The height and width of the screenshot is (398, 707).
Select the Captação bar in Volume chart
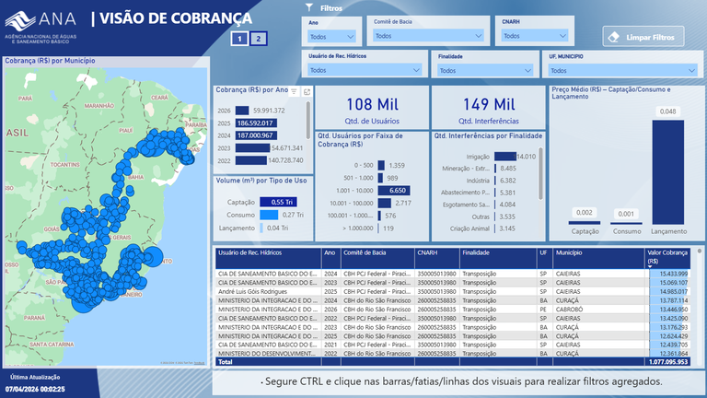[275, 202]
